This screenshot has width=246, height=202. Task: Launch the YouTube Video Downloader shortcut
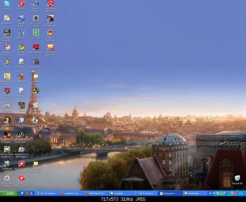[21, 164]
